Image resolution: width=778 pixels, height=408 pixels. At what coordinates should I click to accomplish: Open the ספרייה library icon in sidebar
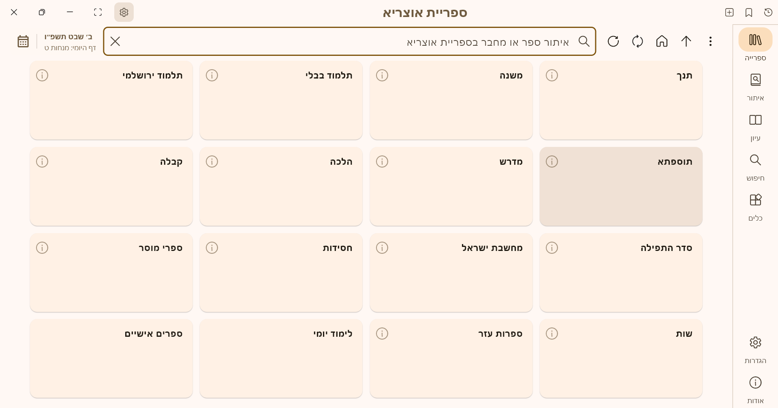click(755, 39)
